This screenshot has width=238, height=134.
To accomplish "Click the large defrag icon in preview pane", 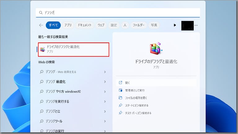I will coord(156,48).
